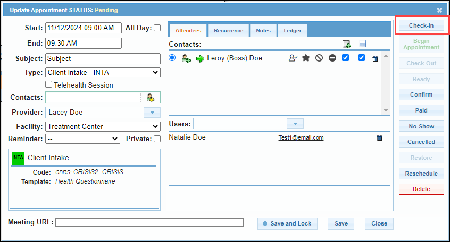
Task: Toggle the All Day checkbox
Action: click(x=157, y=28)
